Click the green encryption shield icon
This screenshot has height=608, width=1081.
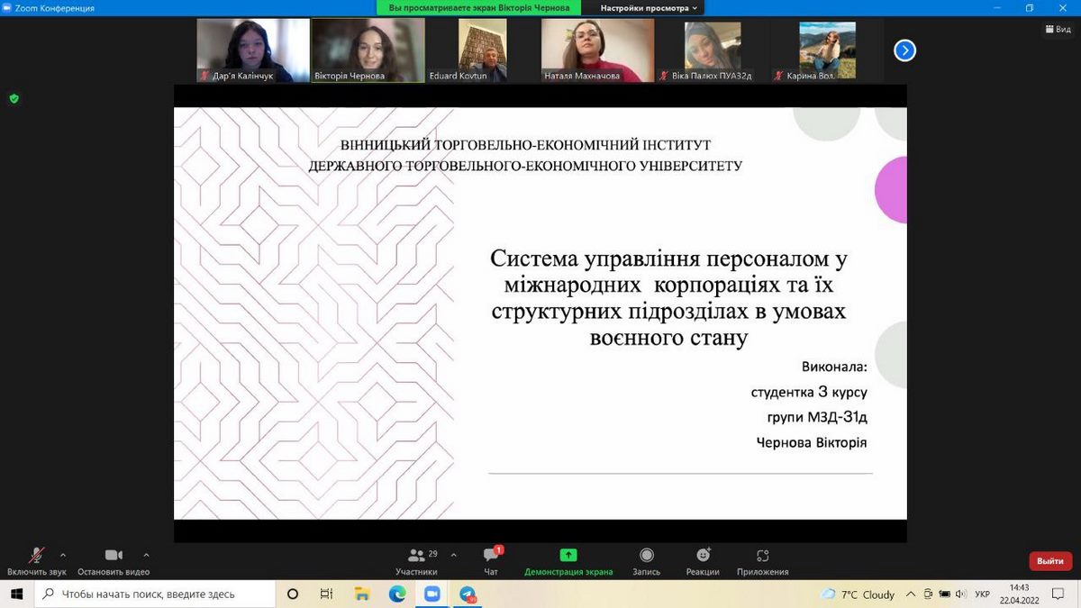coord(14,98)
